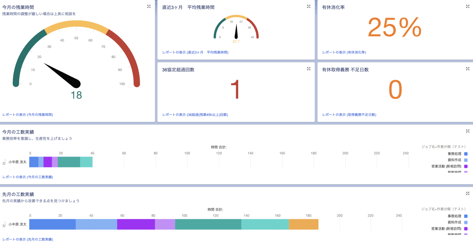Click sort icon beside 小中原 涼太 in 先月の工数実績
The image size is (473, 245).
(x=4, y=224)
